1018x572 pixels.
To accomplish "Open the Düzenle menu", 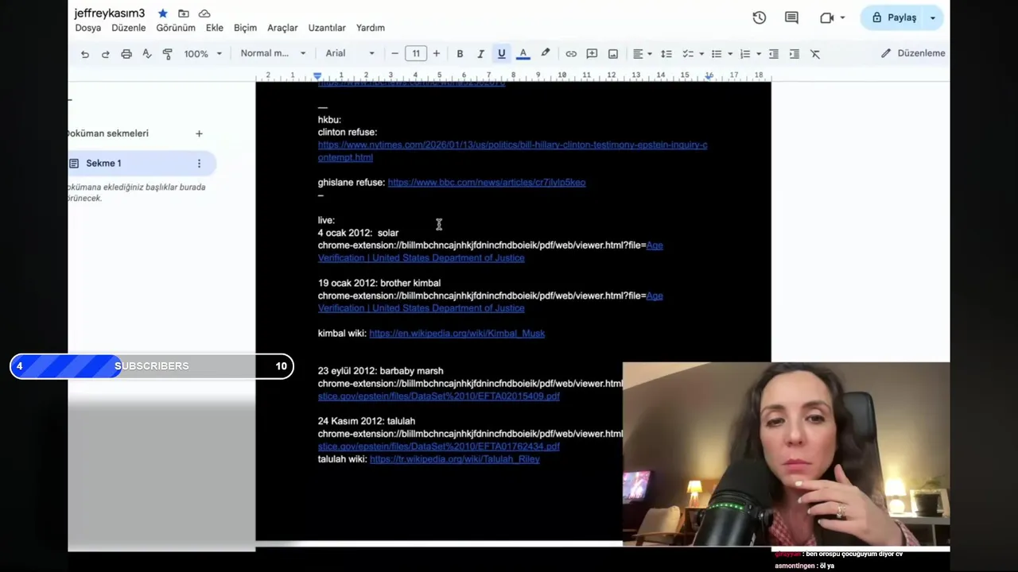I will click(x=129, y=28).
